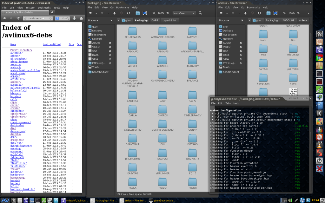Open the audacity/ directory link
Image resolution: width=325 pixels, height=203 pixels.
click(x=17, y=85)
